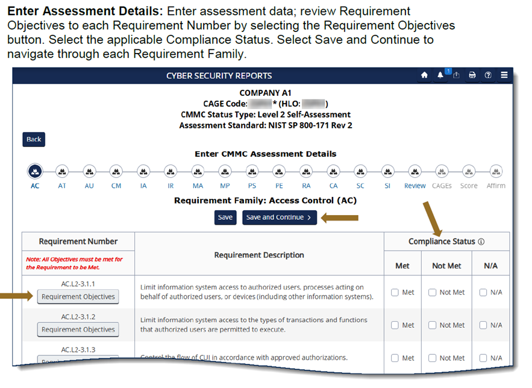Viewport: 532px width, 388px height.
Task: Open Requirement Objectives for AC.L2-3.1.2
Action: (x=78, y=330)
